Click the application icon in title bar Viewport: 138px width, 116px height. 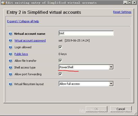click(x=3, y=3)
